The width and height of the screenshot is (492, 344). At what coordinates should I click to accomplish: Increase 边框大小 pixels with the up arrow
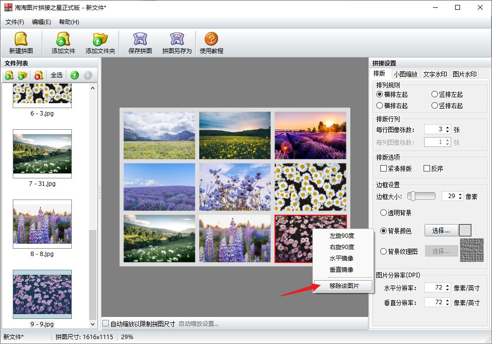(x=461, y=194)
